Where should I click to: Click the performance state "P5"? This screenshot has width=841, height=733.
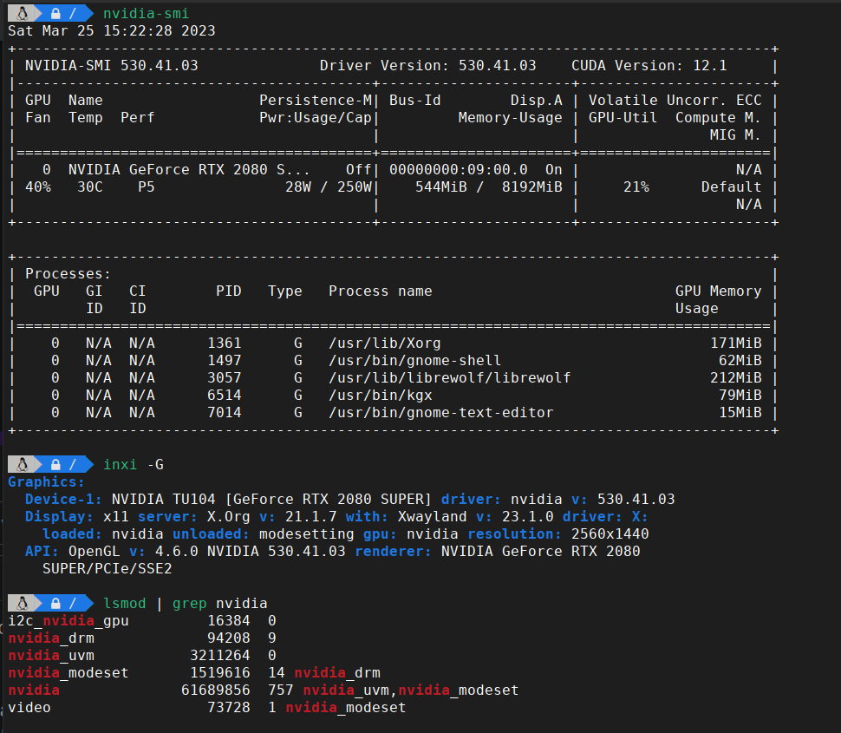click(147, 187)
